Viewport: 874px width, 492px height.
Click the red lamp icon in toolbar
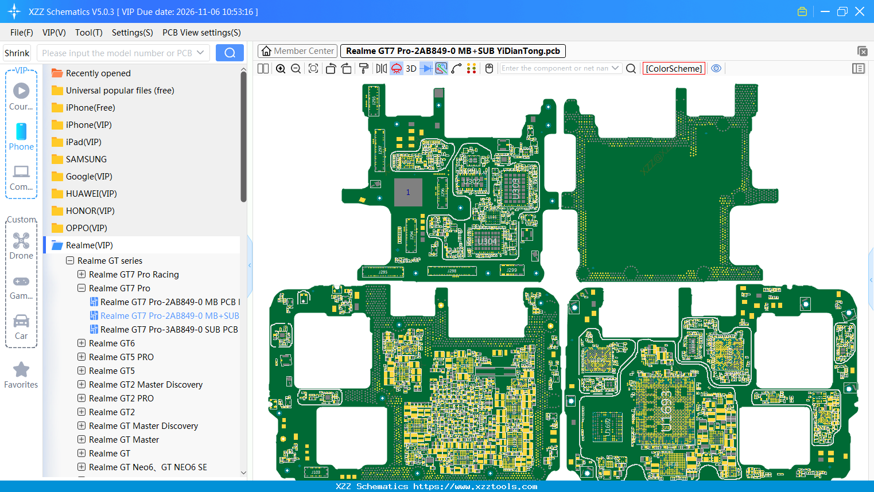pyautogui.click(x=397, y=68)
